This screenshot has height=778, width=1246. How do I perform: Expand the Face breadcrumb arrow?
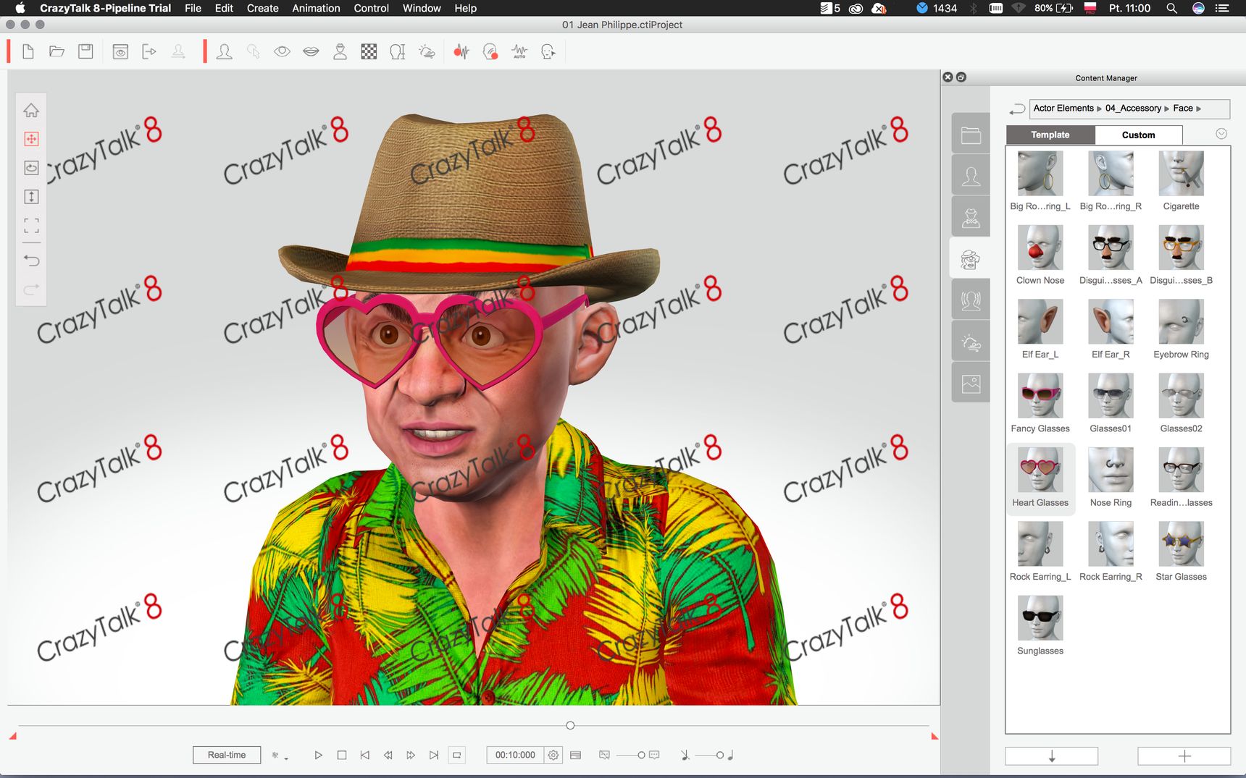pos(1198,109)
